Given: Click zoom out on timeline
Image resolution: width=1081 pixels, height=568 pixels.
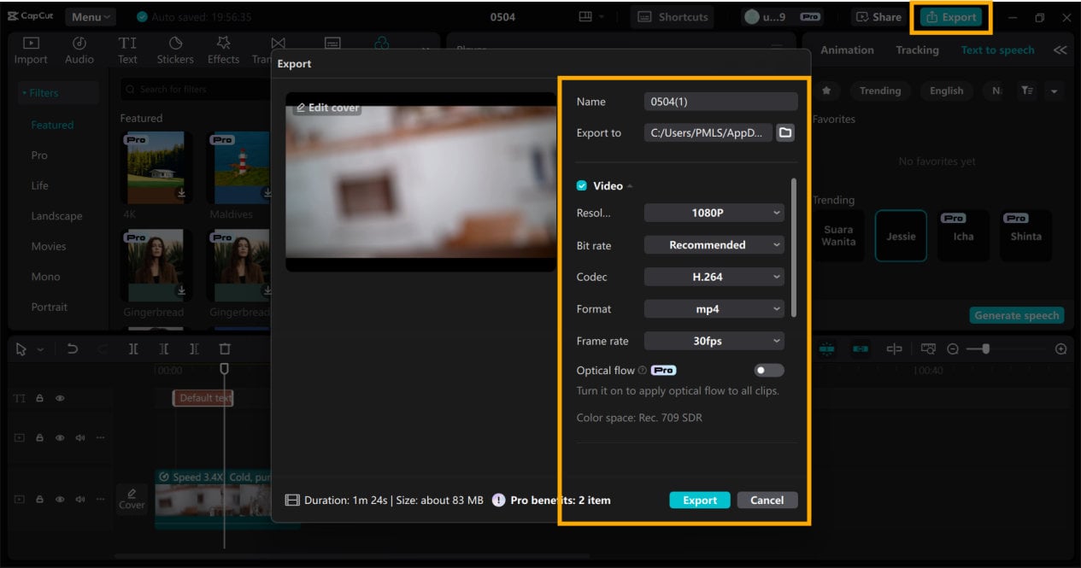Looking at the screenshot, I should pos(953,348).
